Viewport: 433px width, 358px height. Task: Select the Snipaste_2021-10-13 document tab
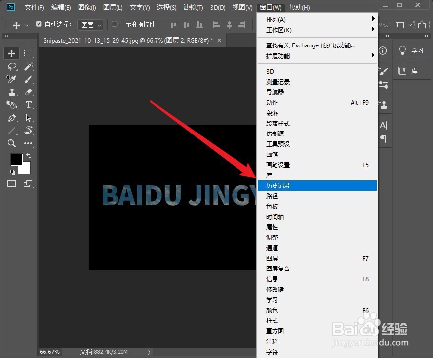click(128, 41)
